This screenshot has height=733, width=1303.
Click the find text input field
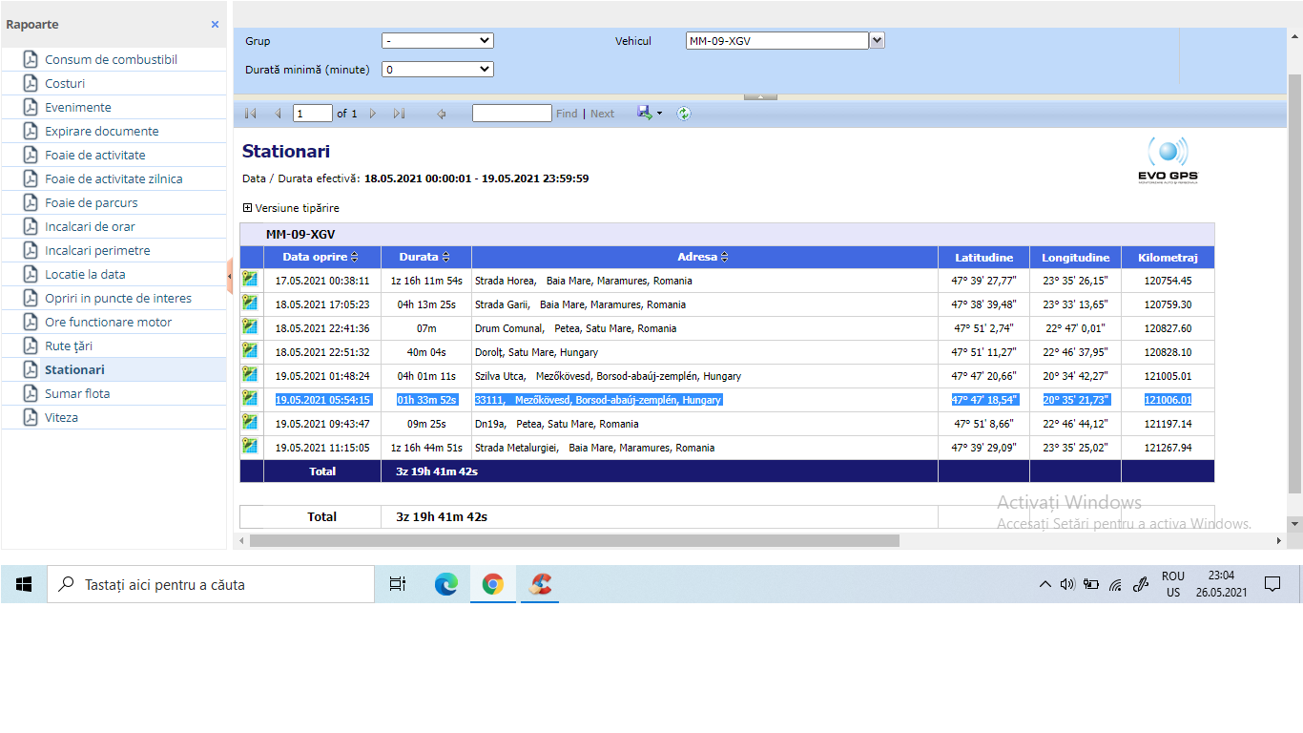pyautogui.click(x=511, y=114)
